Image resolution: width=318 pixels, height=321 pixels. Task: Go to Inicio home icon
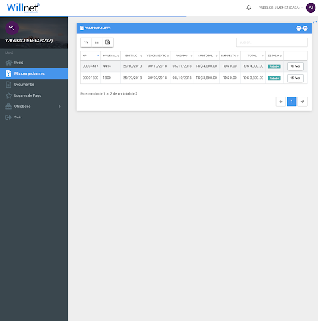point(9,63)
